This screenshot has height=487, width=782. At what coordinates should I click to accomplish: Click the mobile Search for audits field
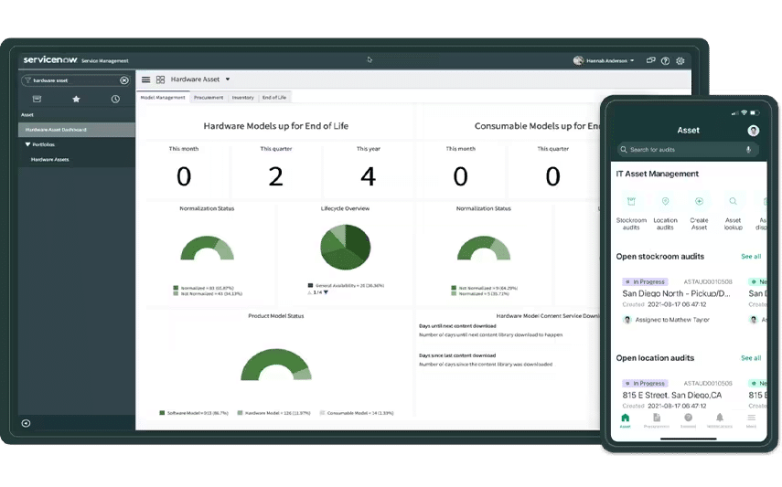[689, 150]
